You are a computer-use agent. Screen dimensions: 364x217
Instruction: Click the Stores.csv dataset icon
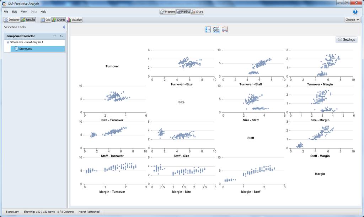tap(16, 49)
